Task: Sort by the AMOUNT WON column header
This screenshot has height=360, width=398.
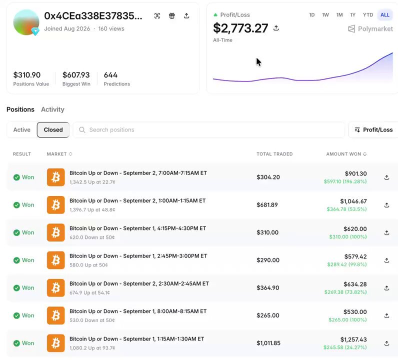Action: point(346,154)
